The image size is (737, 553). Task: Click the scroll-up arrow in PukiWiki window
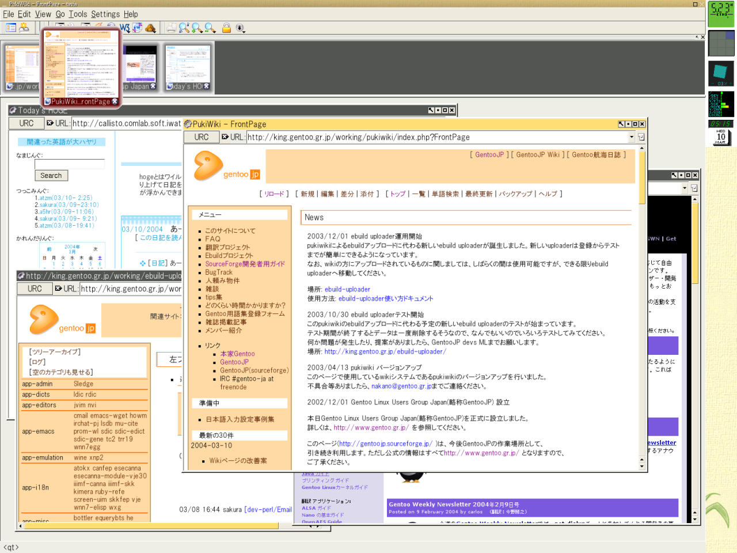[642, 149]
